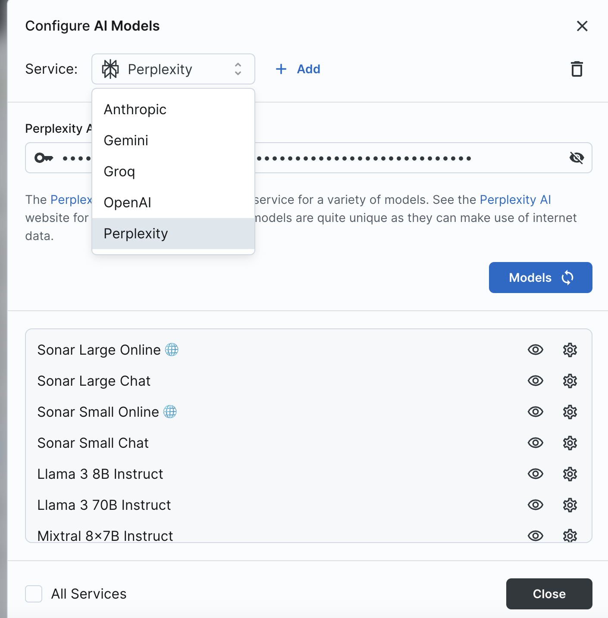Pick OpenAI from the service menu
Image resolution: width=608 pixels, height=618 pixels.
(127, 202)
